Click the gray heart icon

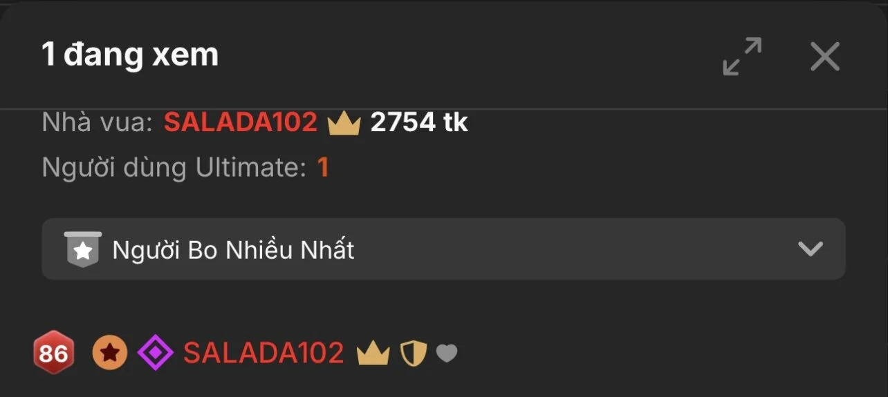pos(447,354)
